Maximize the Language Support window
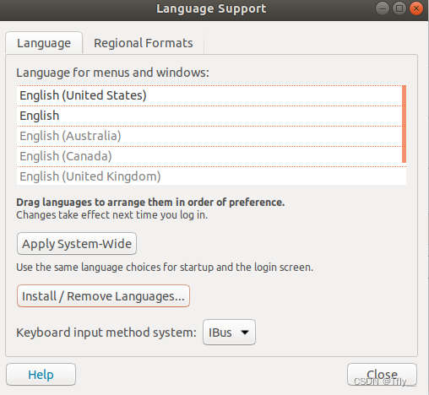Image resolution: width=429 pixels, height=395 pixels. point(399,8)
